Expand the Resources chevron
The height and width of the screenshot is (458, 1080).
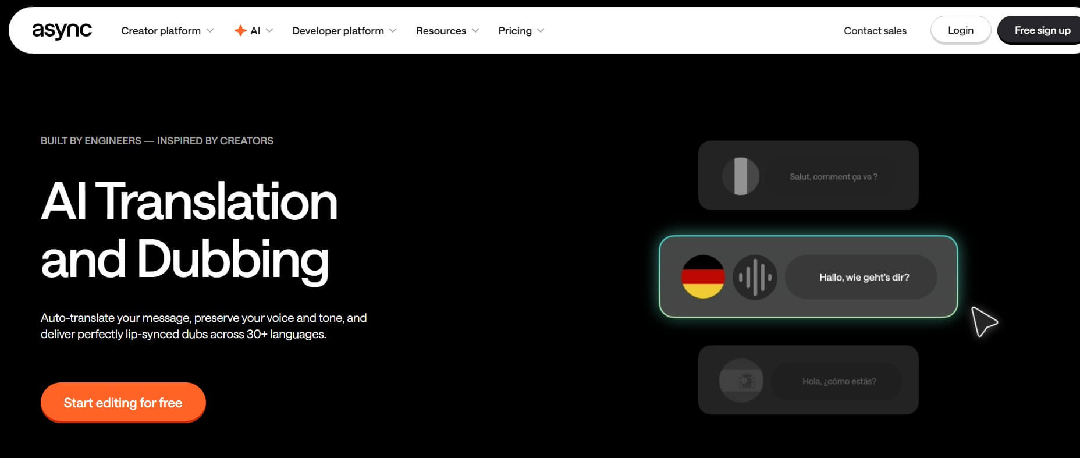(x=475, y=30)
